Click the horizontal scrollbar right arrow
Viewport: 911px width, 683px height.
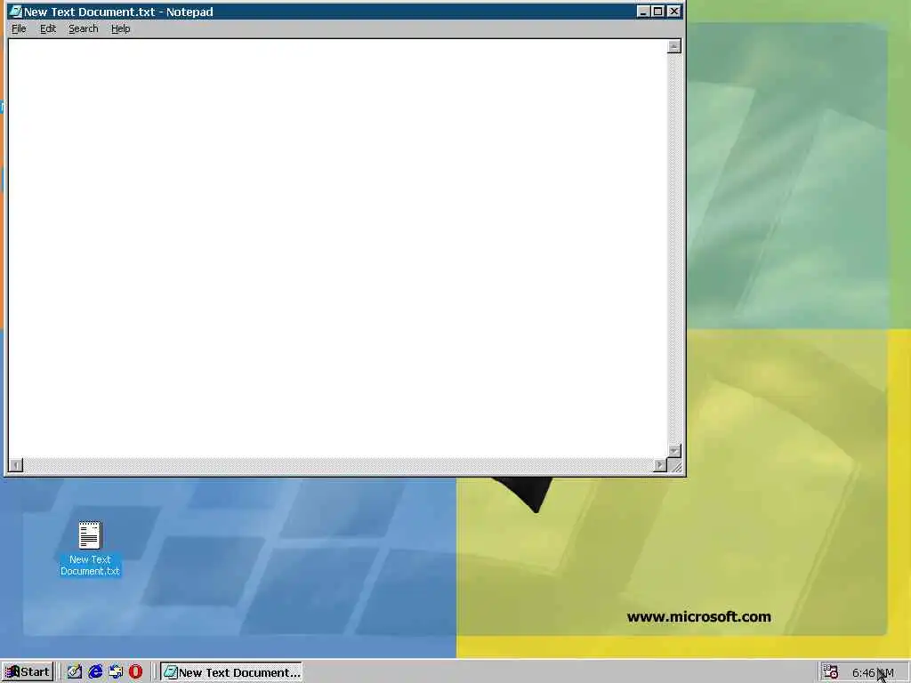click(x=660, y=465)
